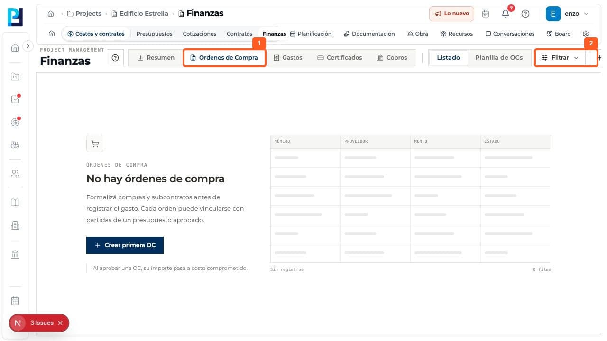The image size is (607, 341).
Task: Click the shopping cart icon above Órdenes de compra
Action: (95, 144)
